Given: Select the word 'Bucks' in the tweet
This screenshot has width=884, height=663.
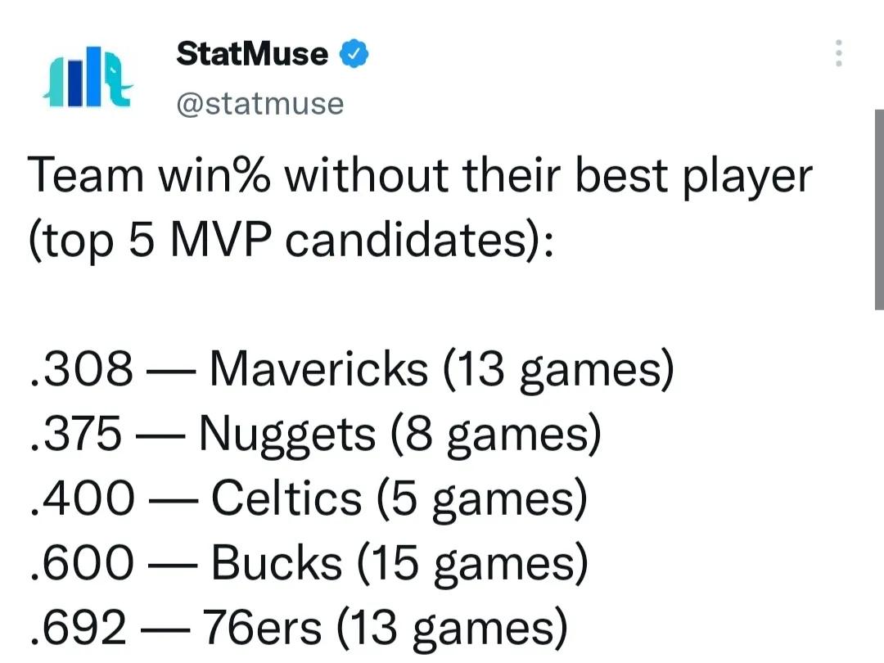Looking at the screenshot, I should click(x=277, y=562).
